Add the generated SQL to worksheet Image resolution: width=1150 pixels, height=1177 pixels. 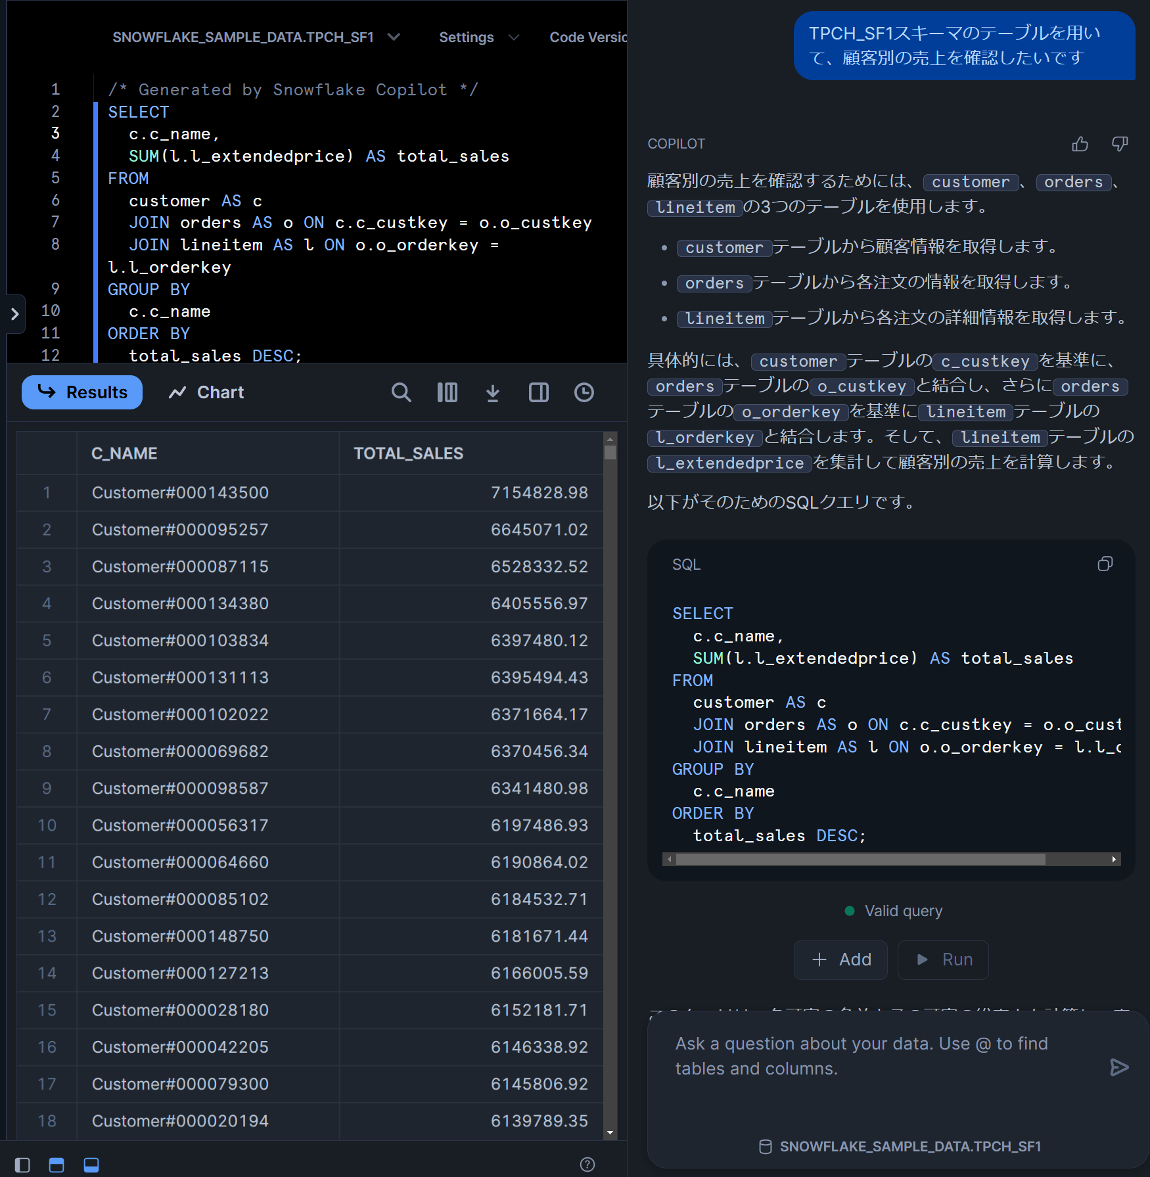pyautogui.click(x=840, y=959)
